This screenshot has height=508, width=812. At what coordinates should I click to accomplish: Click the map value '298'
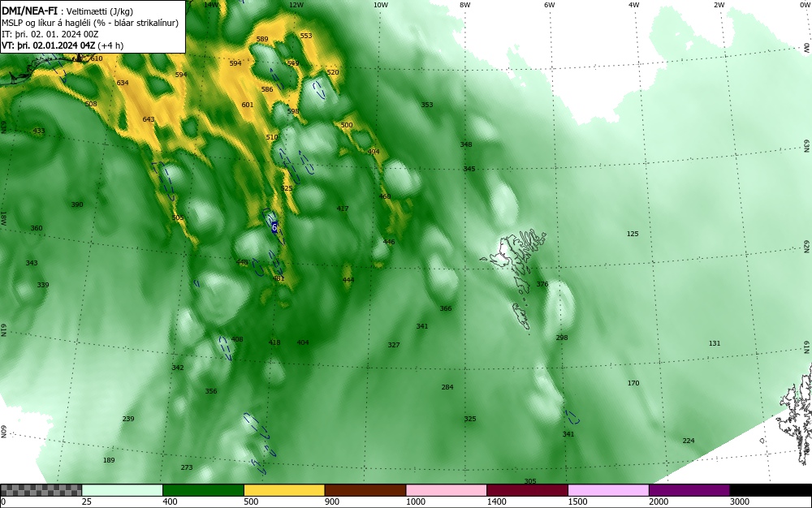click(562, 338)
